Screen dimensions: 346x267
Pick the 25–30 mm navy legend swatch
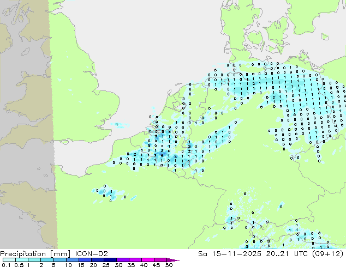pos(110,260)
